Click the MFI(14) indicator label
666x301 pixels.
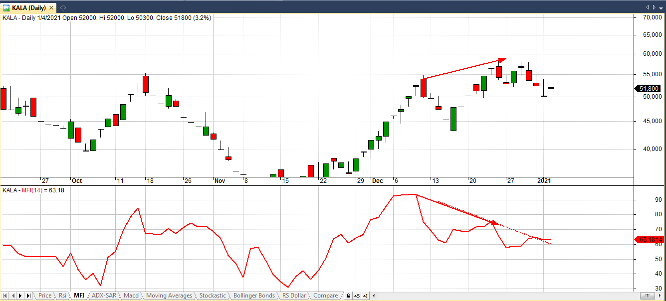32,190
